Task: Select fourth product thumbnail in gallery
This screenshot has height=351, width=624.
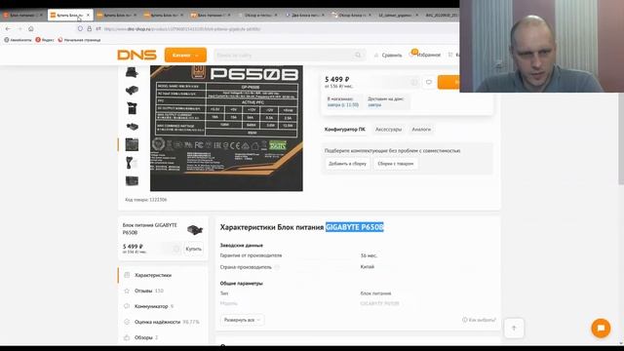Action: click(132, 126)
